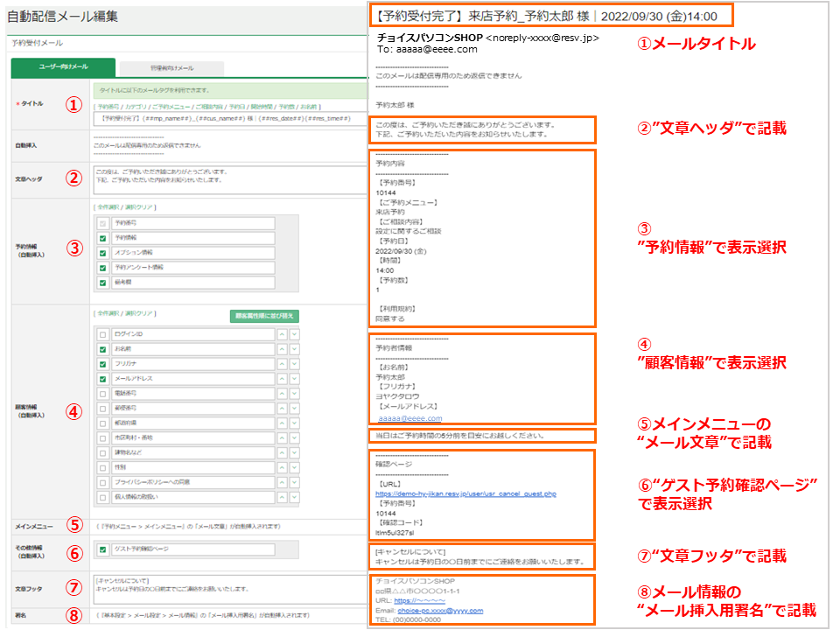
Task: Uncheck the お名前 checkbox
Action: 103,349
